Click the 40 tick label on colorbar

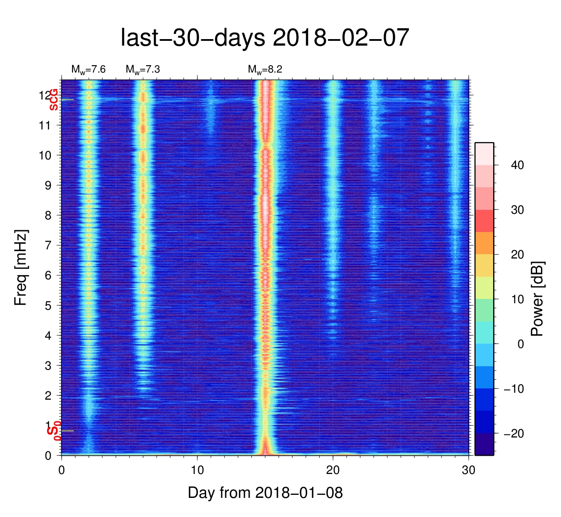[x=517, y=165]
